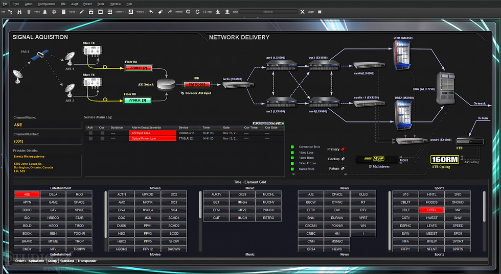Select the pencil edit mode icon

coord(81,12)
